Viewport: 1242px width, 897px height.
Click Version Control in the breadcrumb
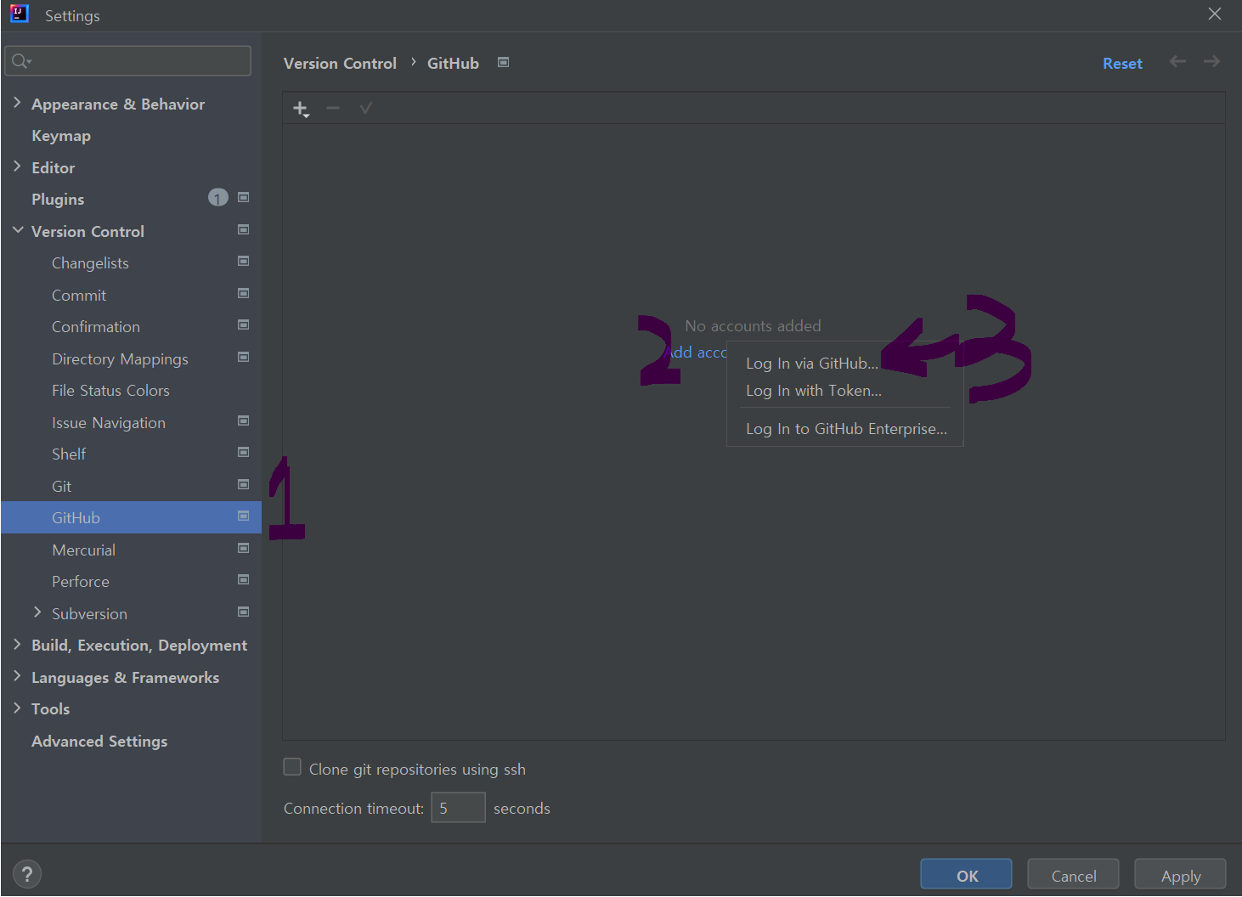point(340,64)
